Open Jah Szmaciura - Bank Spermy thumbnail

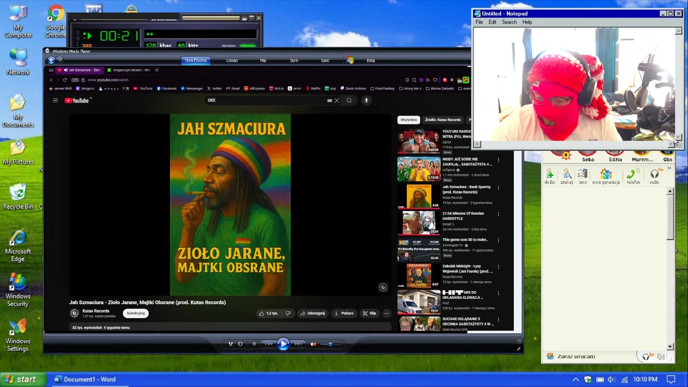419,196
